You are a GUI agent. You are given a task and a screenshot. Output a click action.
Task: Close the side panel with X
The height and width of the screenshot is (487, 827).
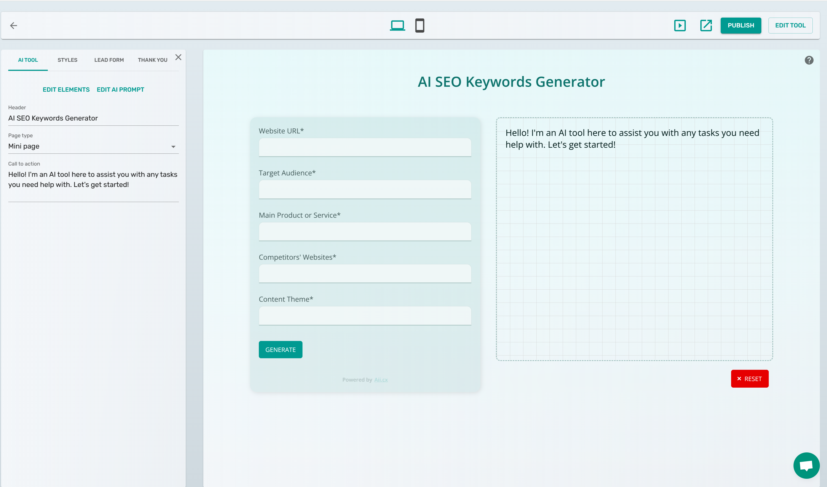pyautogui.click(x=178, y=57)
